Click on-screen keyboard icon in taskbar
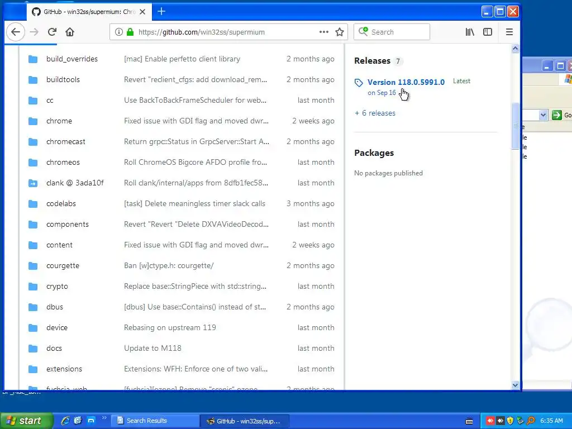The height and width of the screenshot is (429, 572). point(469,421)
